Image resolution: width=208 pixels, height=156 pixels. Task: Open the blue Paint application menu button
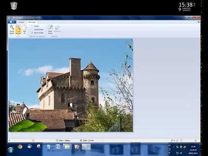point(12,22)
